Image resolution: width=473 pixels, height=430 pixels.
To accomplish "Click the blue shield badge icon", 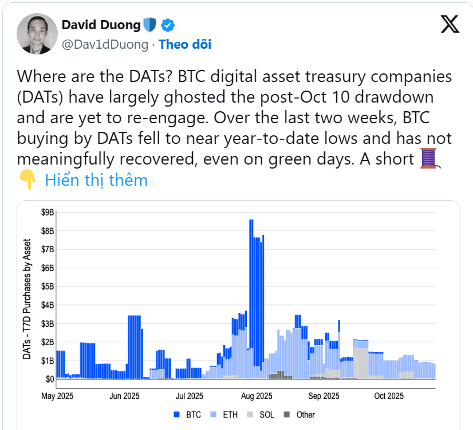I will pyautogui.click(x=149, y=25).
